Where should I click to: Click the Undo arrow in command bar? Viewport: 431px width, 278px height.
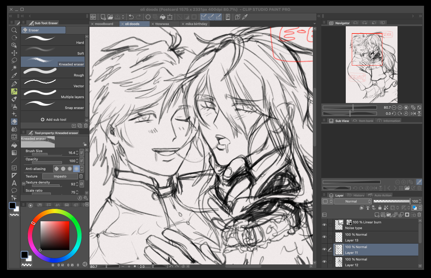[x=131, y=17]
